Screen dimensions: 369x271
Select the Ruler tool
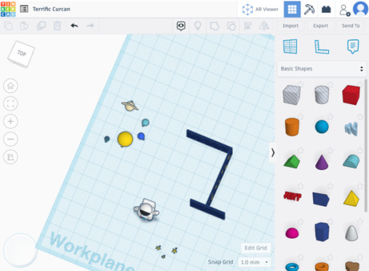321,47
